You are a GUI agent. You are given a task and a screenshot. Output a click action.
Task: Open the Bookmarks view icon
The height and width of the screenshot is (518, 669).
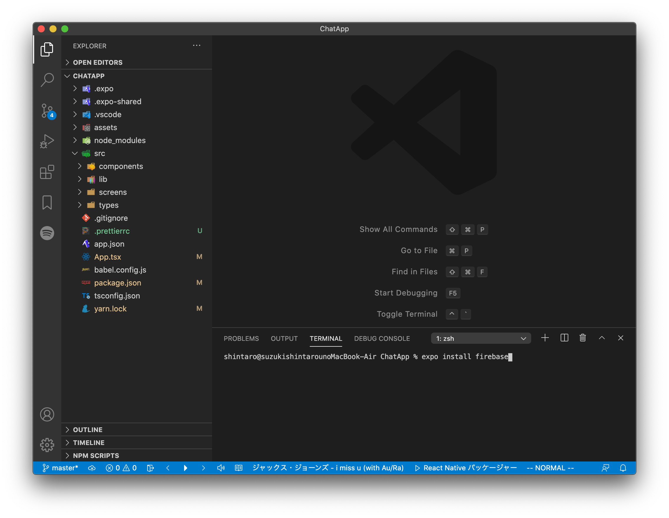click(x=47, y=202)
